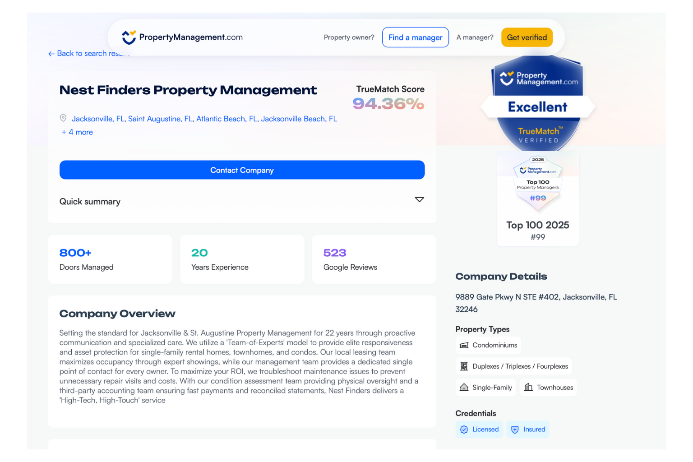The height and width of the screenshot is (462, 693).
Task: Open the 'Jacksonville, FL' location link
Action: click(x=97, y=119)
